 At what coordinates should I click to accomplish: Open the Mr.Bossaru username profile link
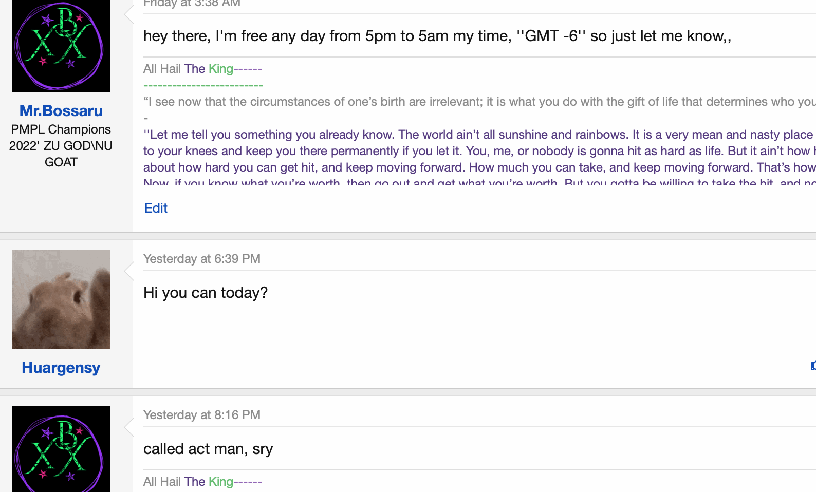tap(61, 111)
